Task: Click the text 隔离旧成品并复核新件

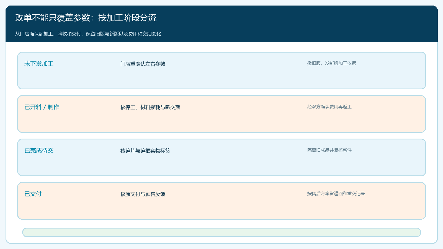Action: pos(329,150)
